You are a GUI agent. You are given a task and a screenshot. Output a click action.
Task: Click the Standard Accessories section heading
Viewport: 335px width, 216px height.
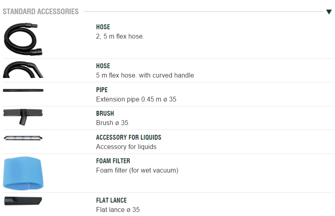[41, 11]
